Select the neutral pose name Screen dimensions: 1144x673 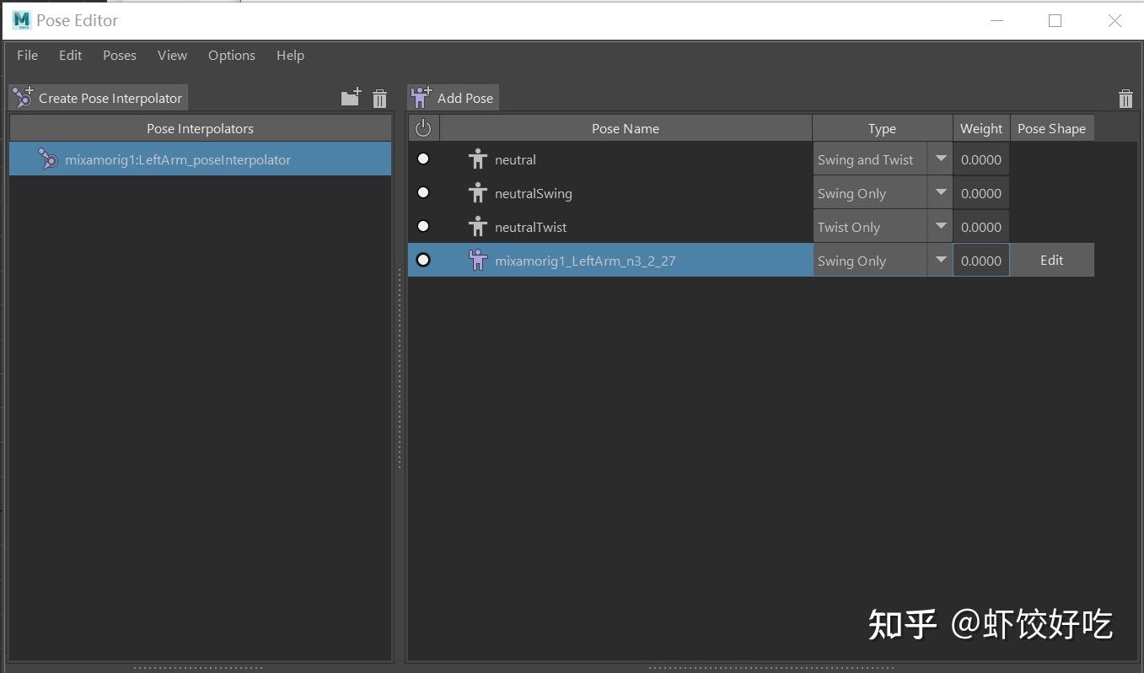[515, 159]
